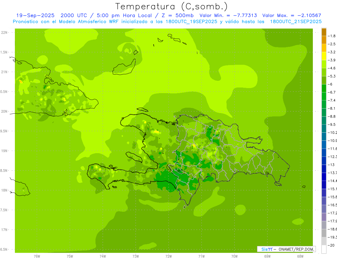Screen dimensions: 337x260
Task: Click the WRF model forecast subtitle line
Action: coord(167,22)
